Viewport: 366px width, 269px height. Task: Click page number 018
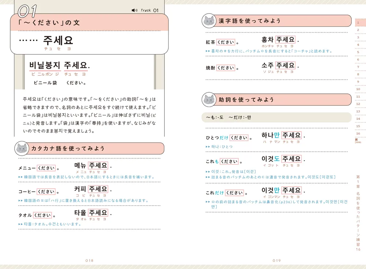coord(89,260)
